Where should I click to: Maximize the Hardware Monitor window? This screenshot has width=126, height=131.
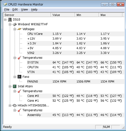[x=113, y=4]
